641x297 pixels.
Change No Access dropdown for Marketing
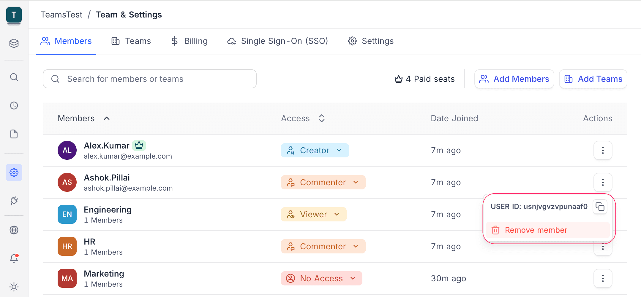click(321, 278)
